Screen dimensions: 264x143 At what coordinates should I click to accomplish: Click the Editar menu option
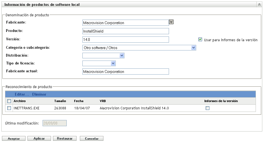pos(22,94)
